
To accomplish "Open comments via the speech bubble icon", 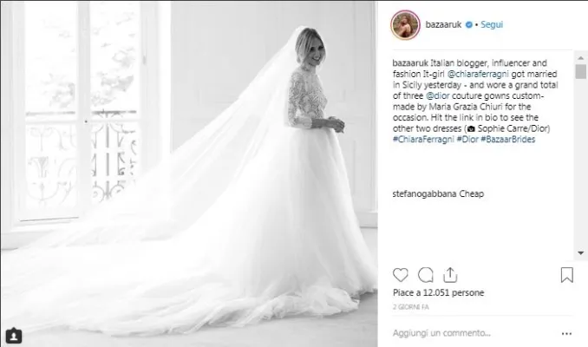I will pos(425,275).
